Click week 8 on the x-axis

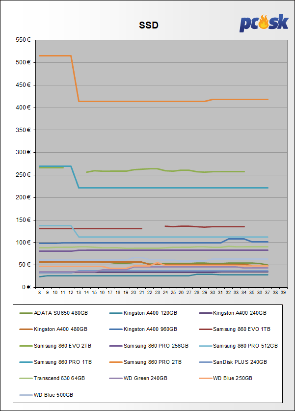(40, 293)
